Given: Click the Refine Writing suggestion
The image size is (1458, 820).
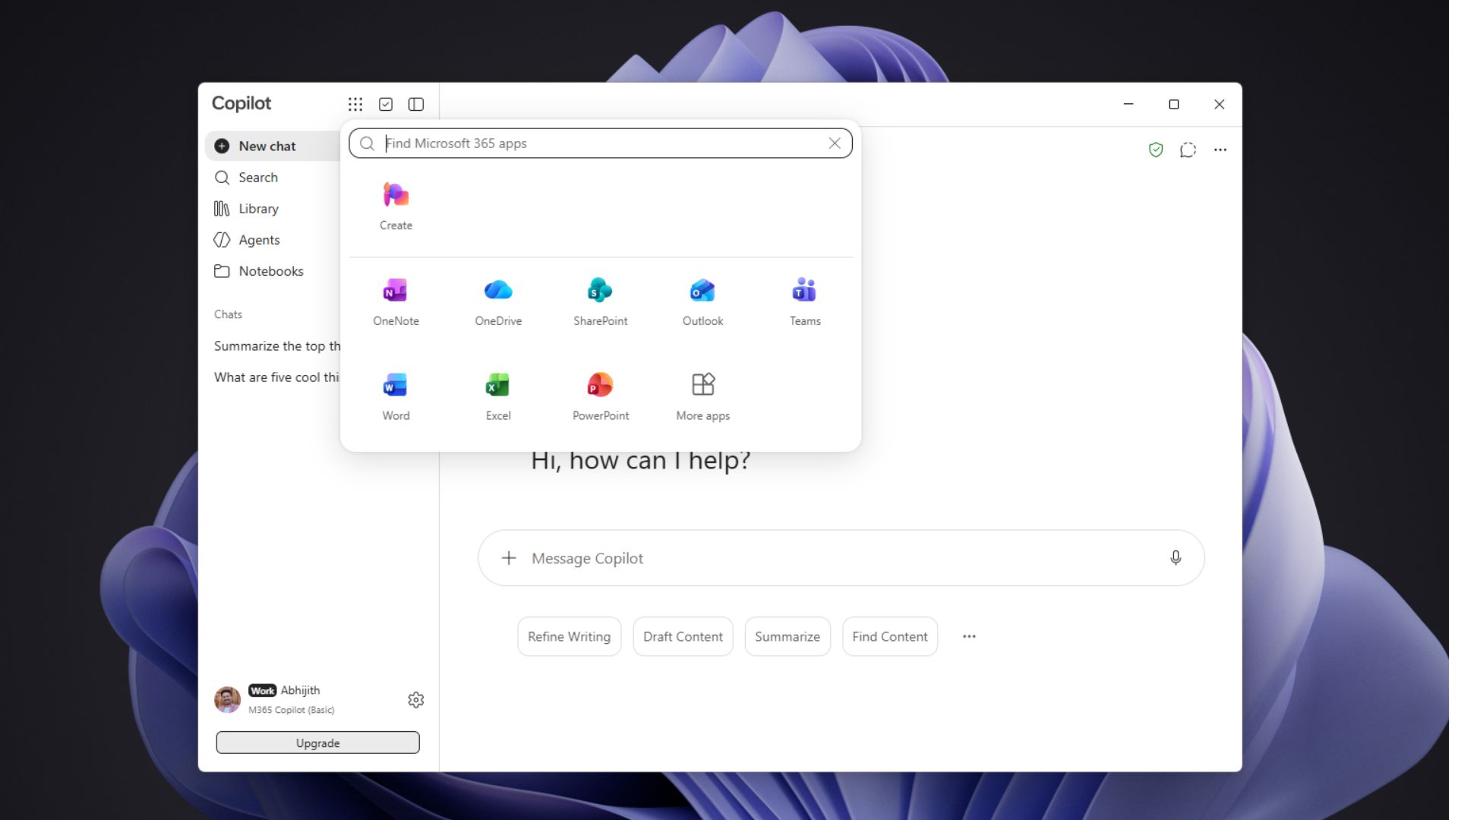Looking at the screenshot, I should (569, 637).
